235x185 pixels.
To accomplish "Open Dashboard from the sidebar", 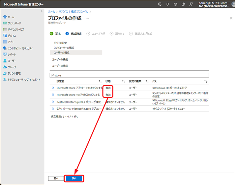I will pos(12,23).
